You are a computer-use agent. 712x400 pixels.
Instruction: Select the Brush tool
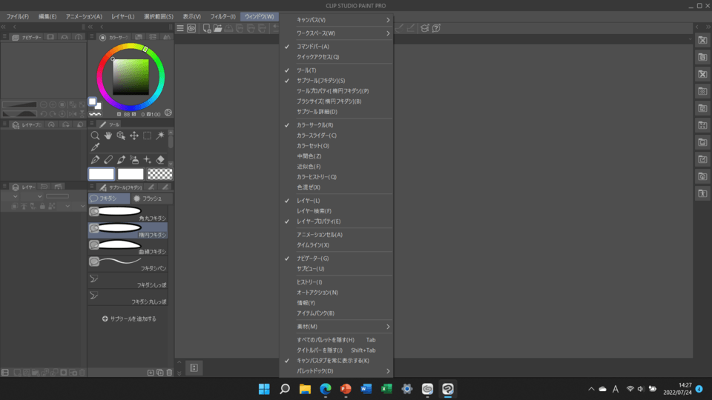[x=121, y=160]
